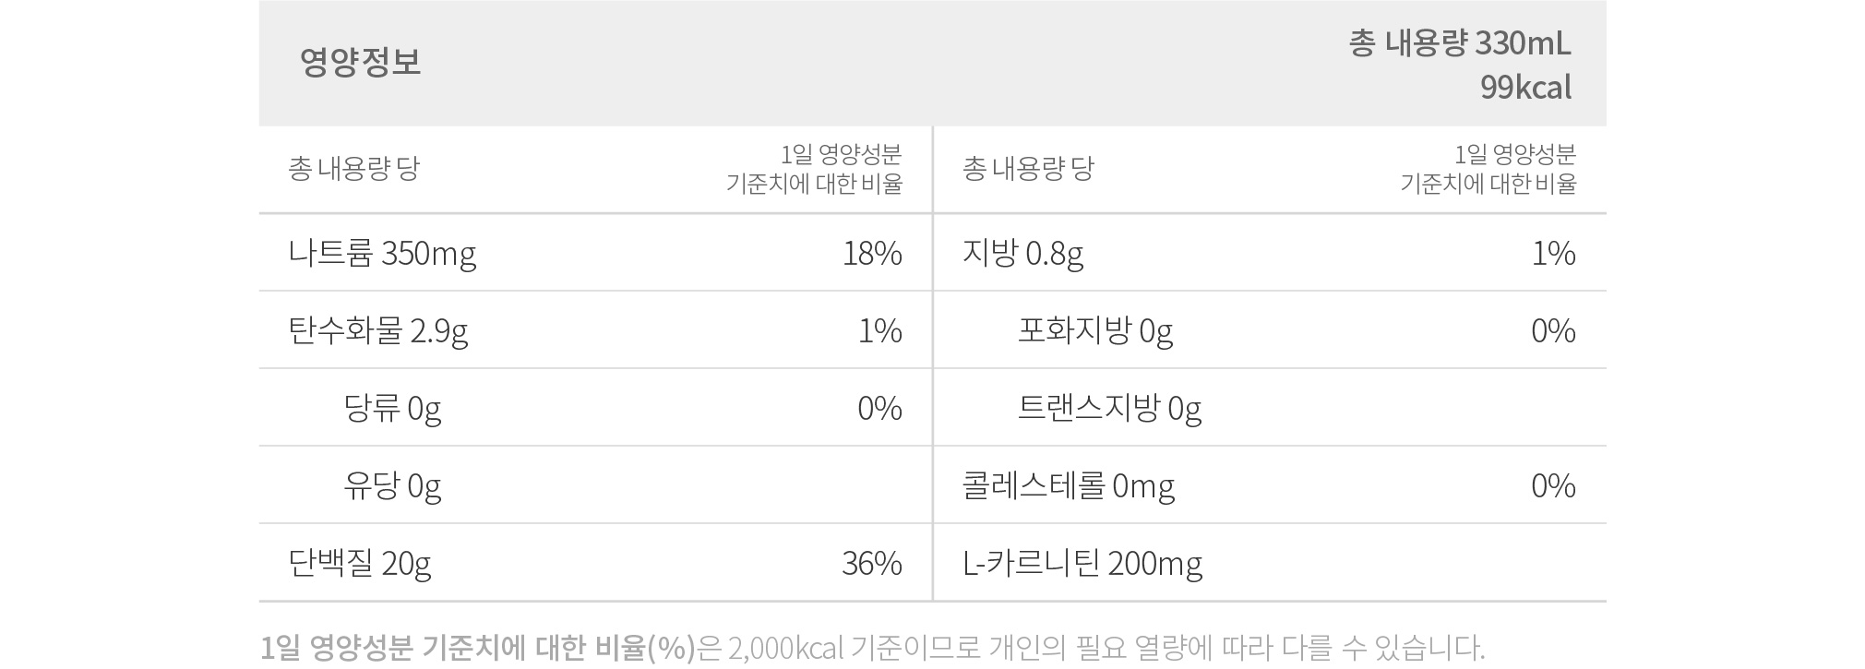The height and width of the screenshot is (669, 1865).
Task: Click the 18% sodium percentage
Action: (872, 253)
